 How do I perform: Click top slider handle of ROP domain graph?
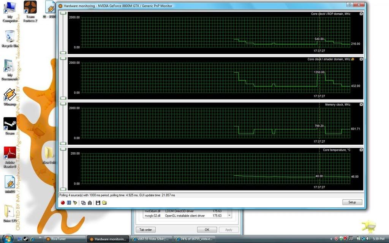tap(63, 13)
